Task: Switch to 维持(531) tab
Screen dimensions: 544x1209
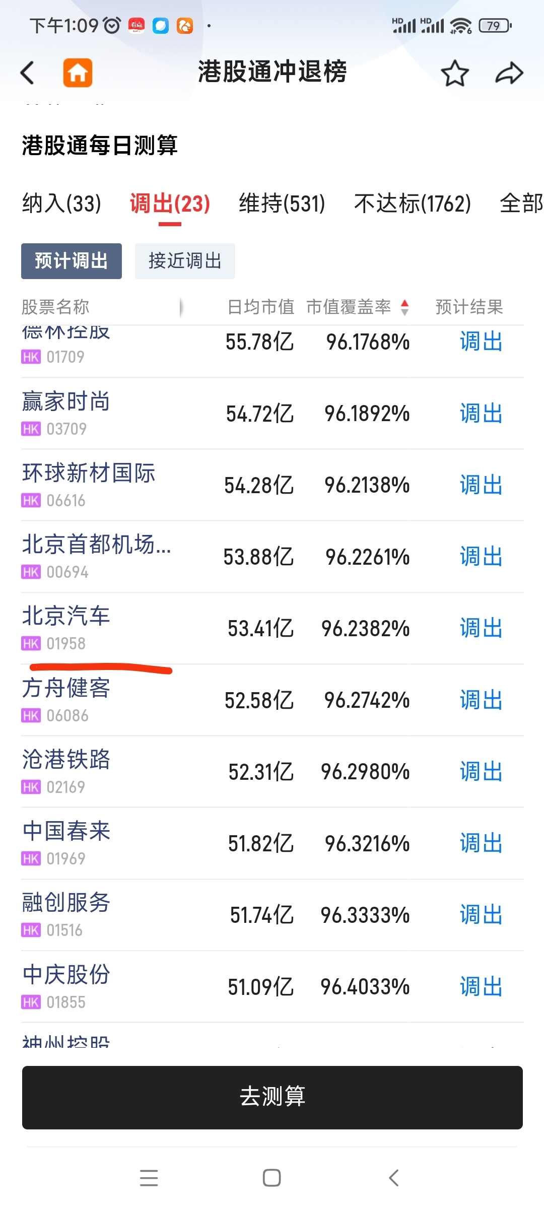Action: coord(282,204)
